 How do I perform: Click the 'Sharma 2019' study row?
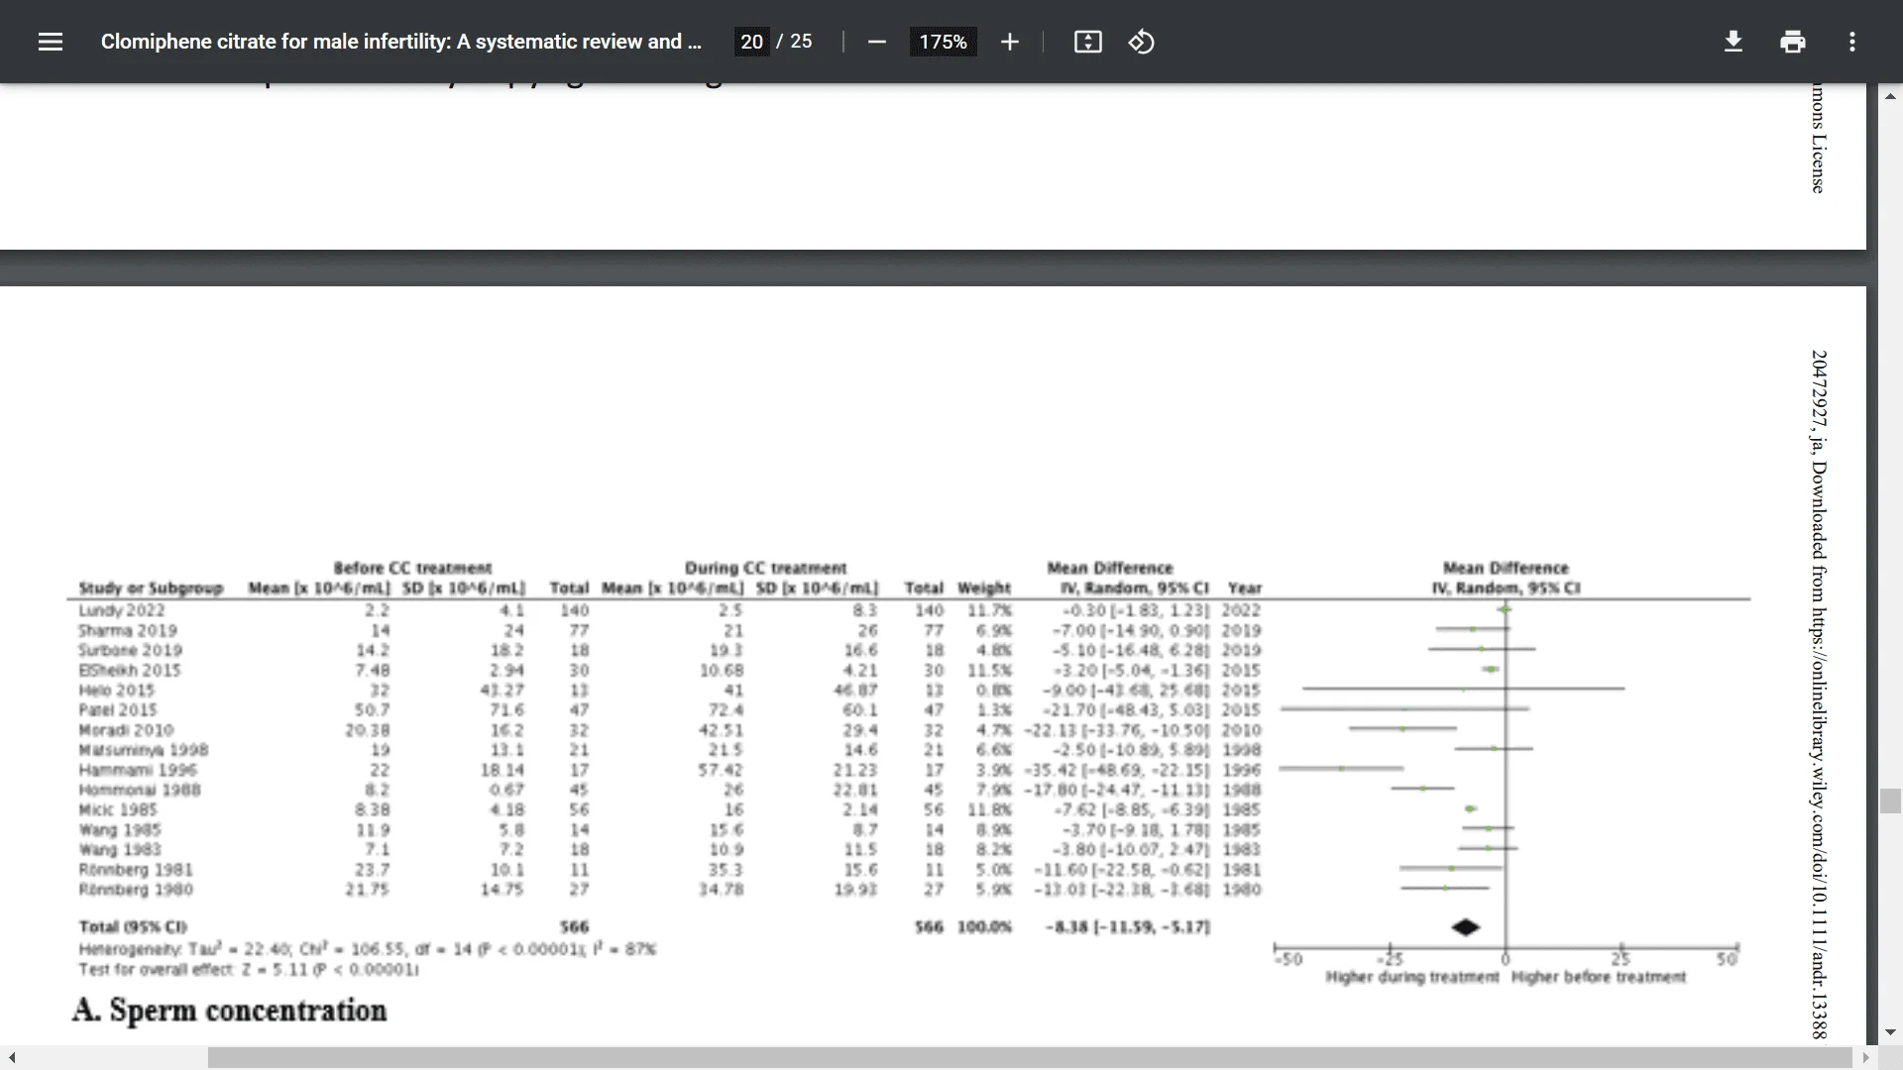pyautogui.click(x=670, y=630)
